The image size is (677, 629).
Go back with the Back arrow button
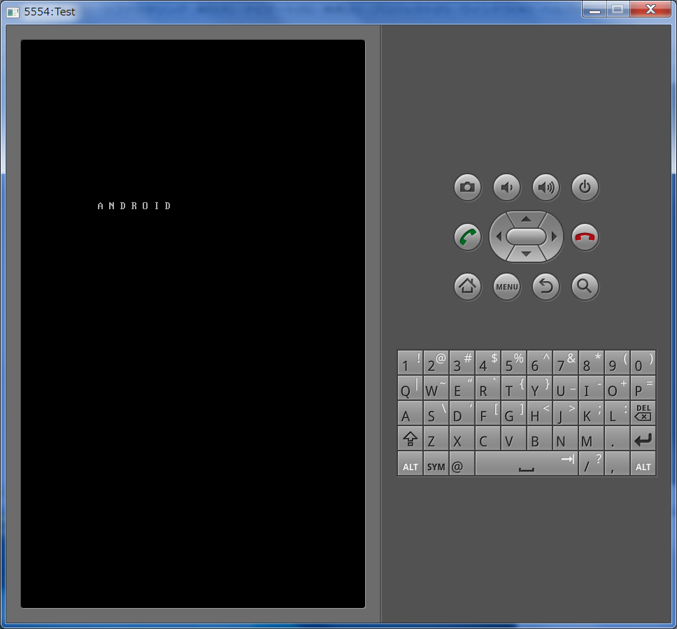[546, 286]
